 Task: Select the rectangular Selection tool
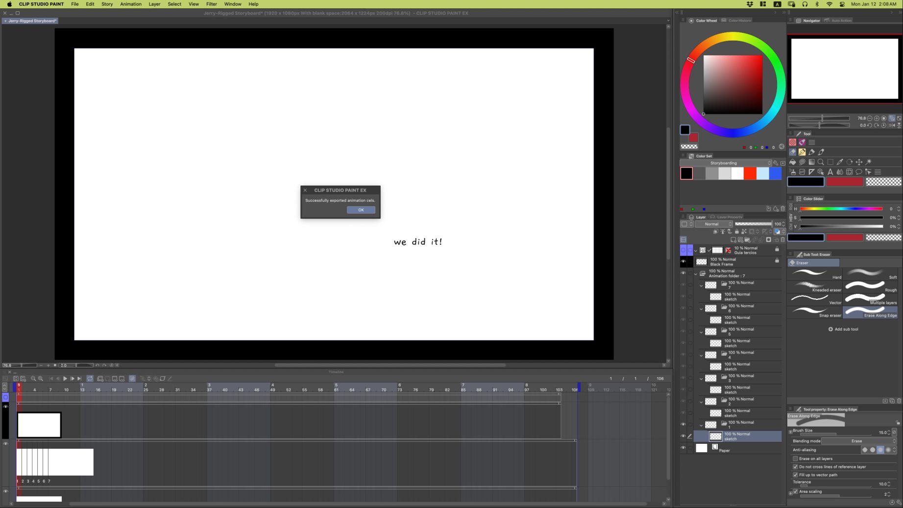[830, 162]
